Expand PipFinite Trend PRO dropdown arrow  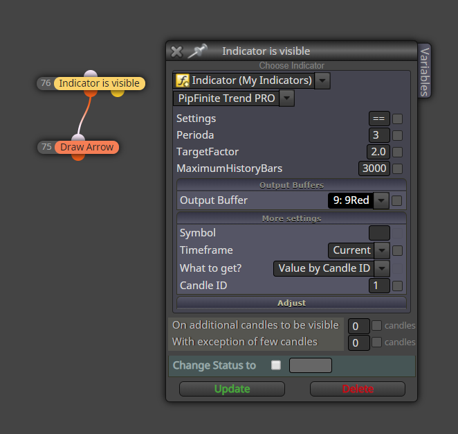(x=287, y=98)
